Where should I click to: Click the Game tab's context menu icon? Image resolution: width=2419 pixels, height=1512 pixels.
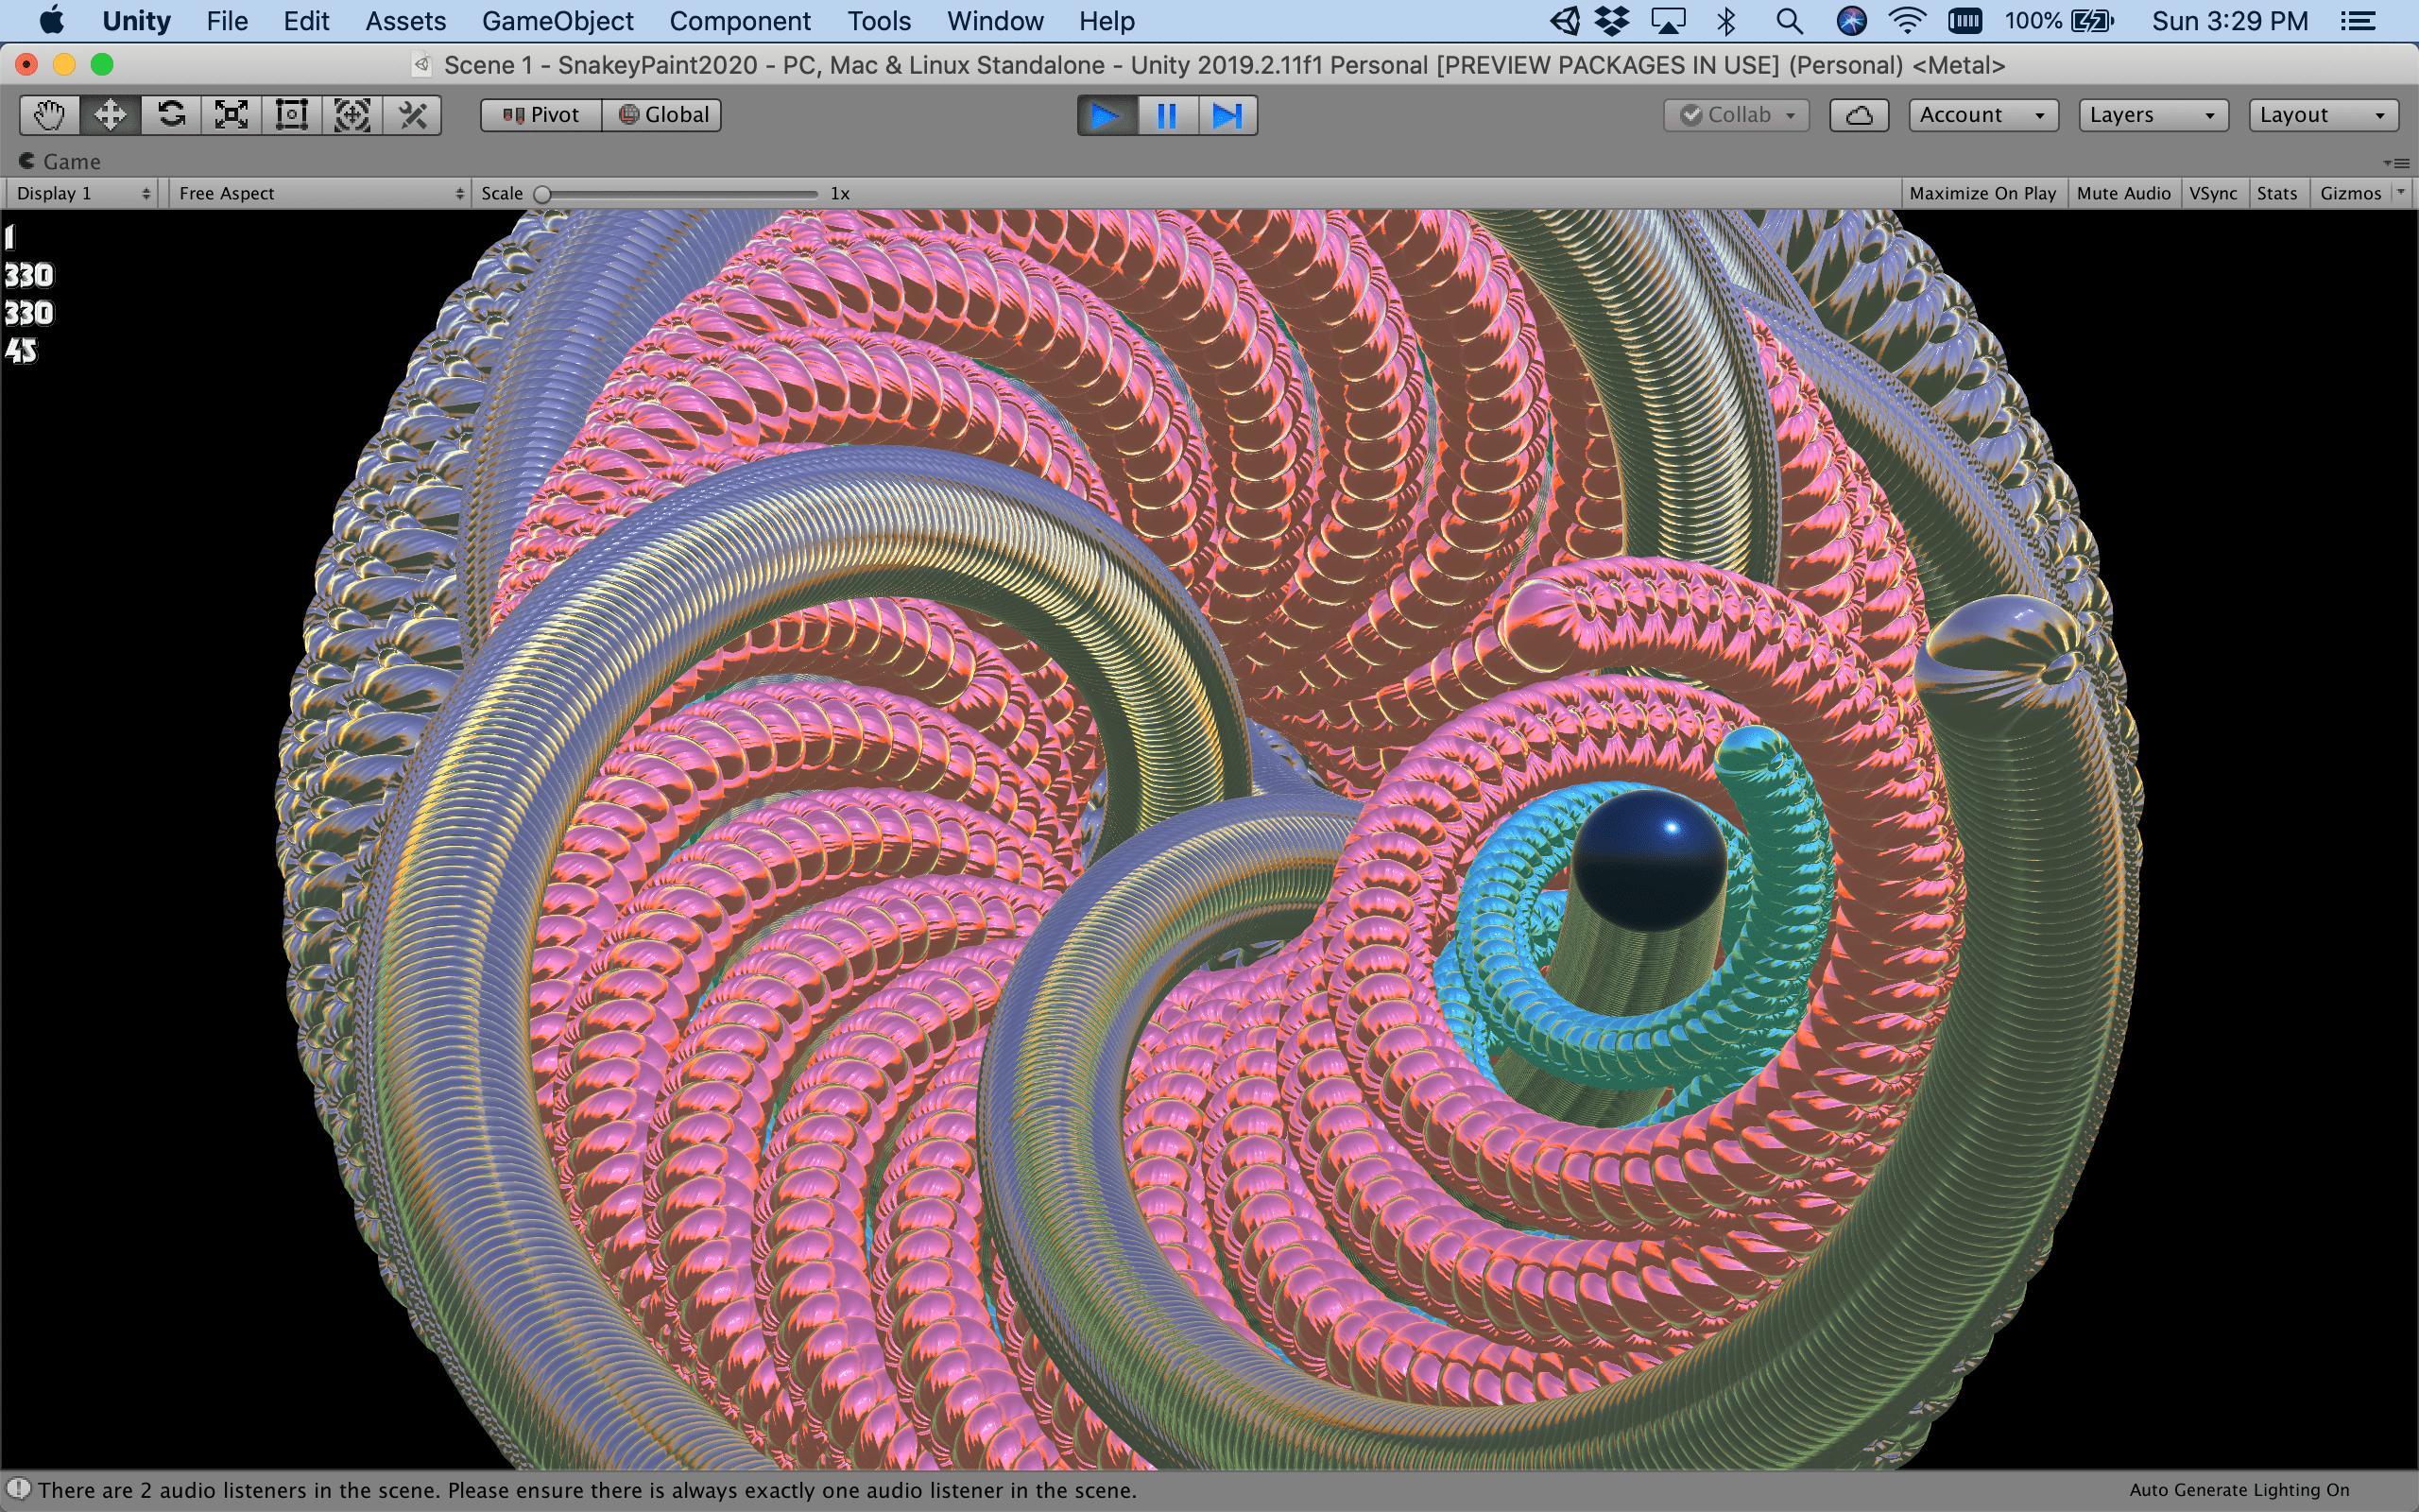point(2397,162)
